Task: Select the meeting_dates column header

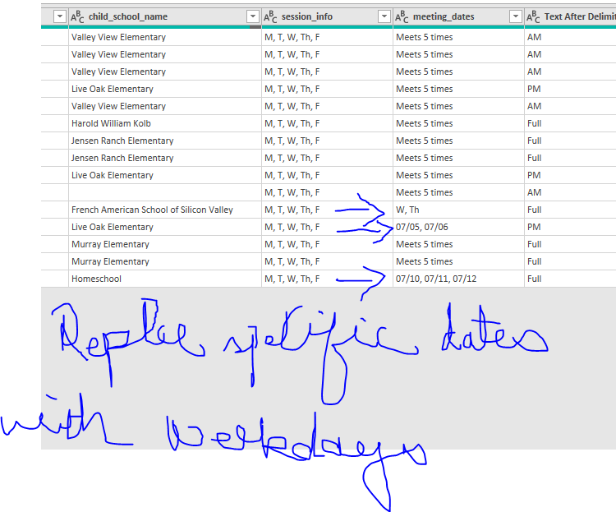Action: pos(458,16)
